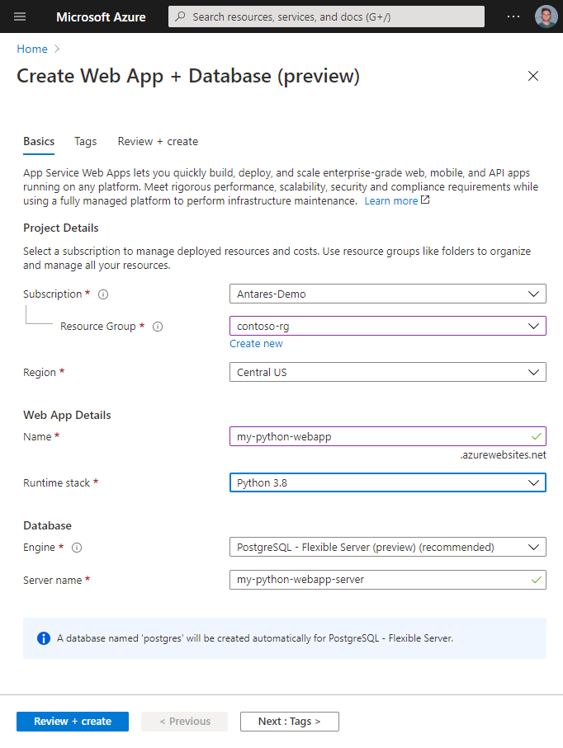This screenshot has height=748, width=563.
Task: Click the green checkmark in the Name field
Action: pos(537,436)
